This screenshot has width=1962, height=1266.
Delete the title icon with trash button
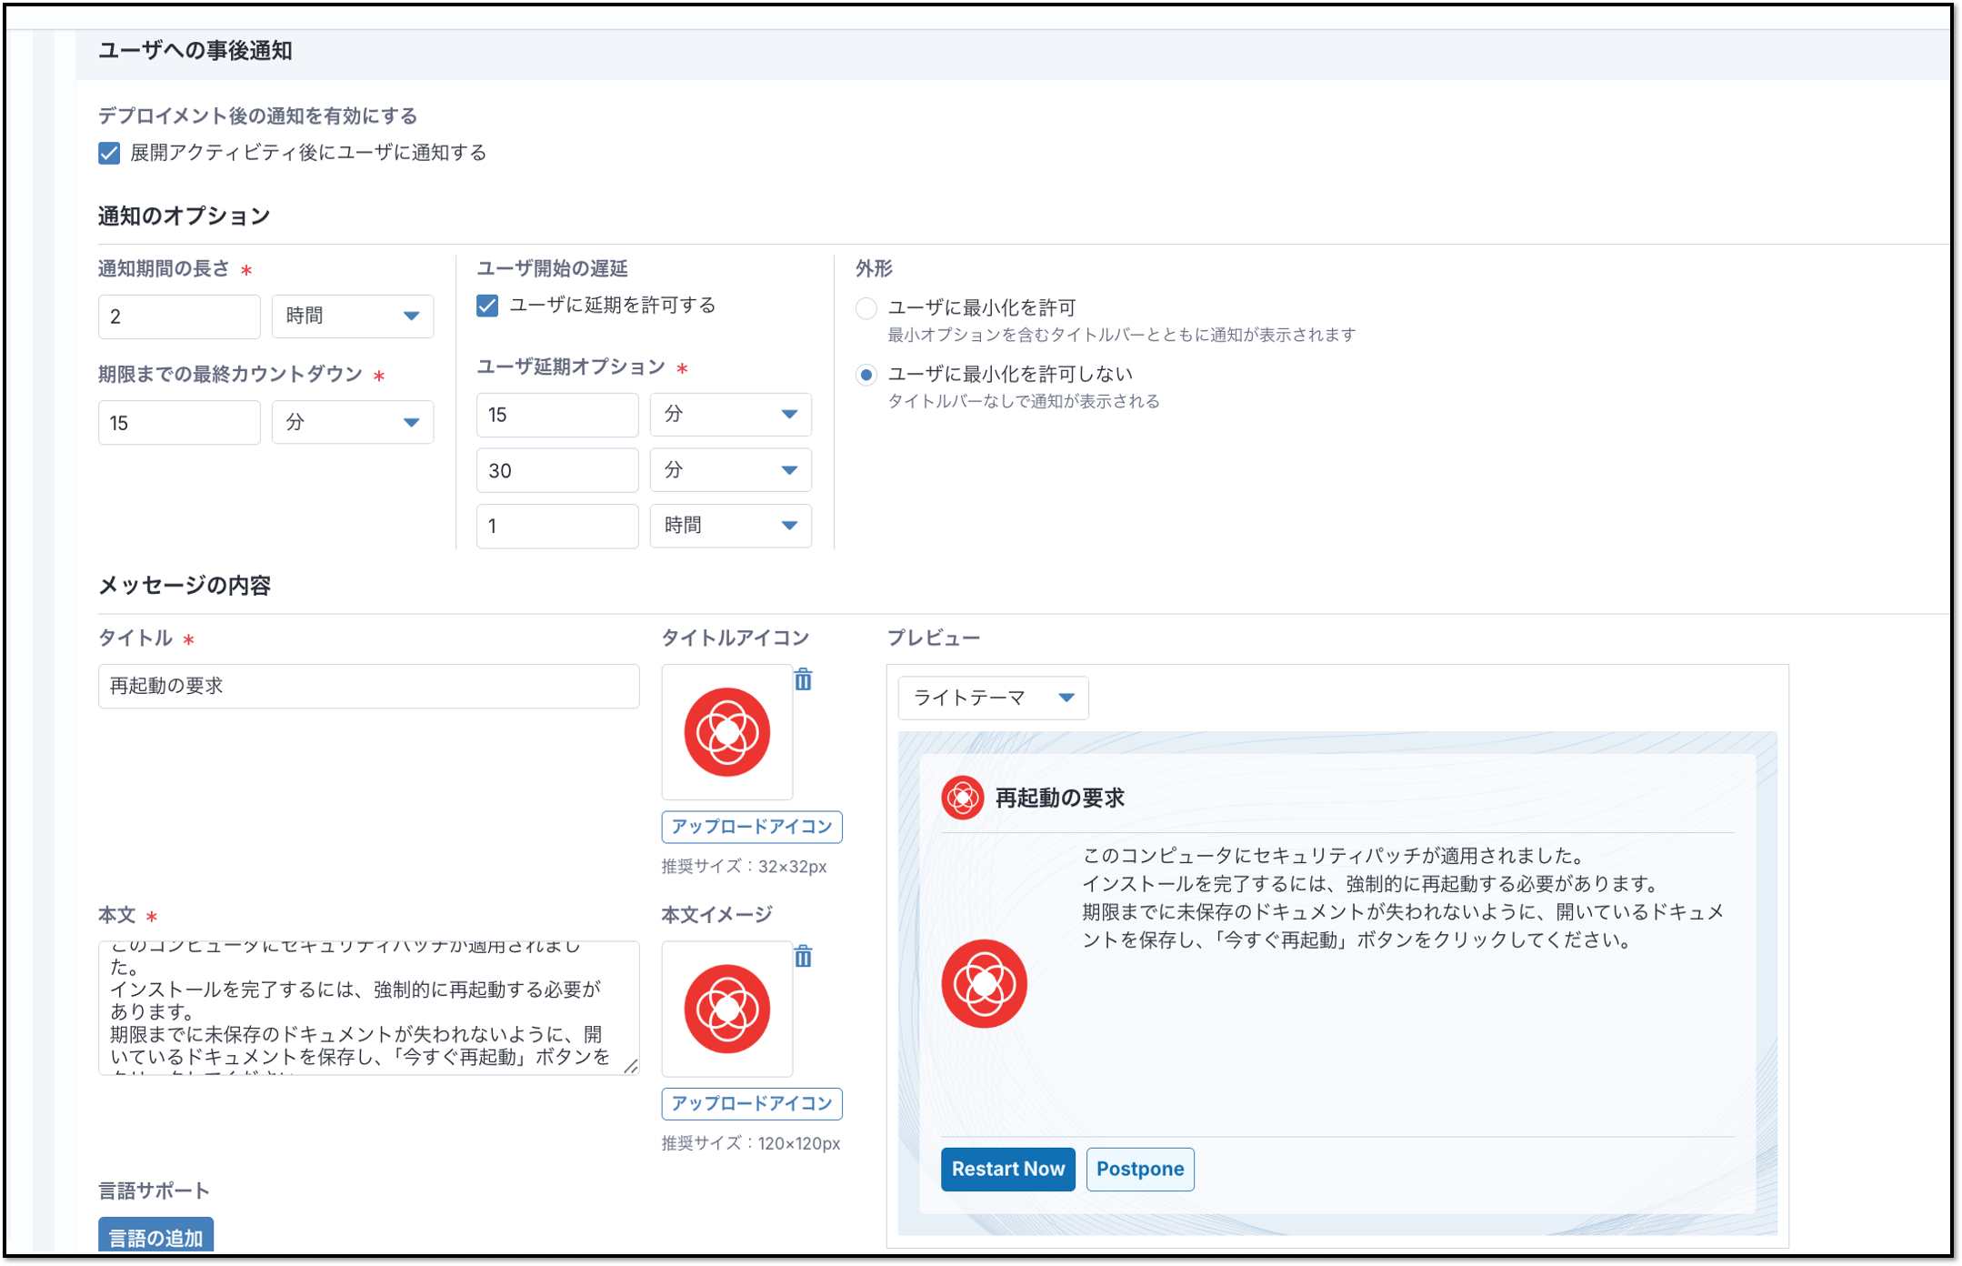tap(803, 679)
